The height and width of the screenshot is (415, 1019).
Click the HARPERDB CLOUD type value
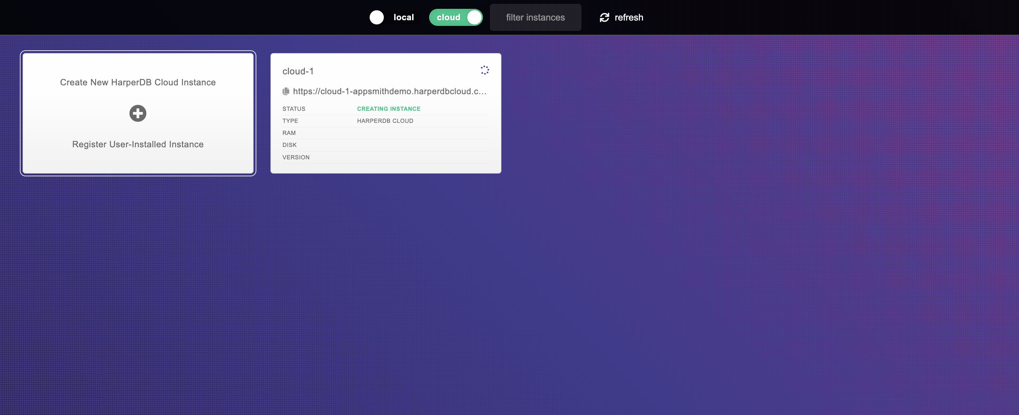tap(385, 121)
